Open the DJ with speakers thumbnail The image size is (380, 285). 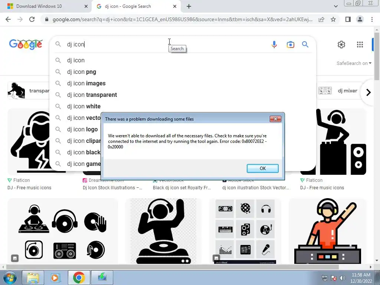341,141
